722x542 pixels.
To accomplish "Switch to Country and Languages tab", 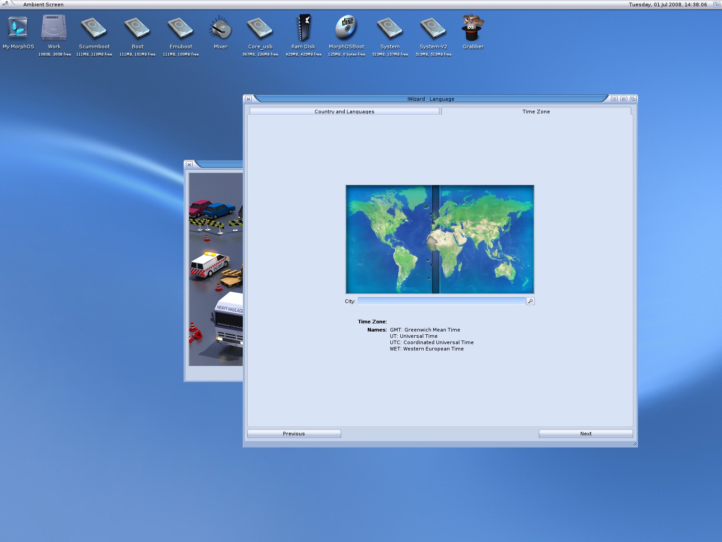I will pyautogui.click(x=344, y=111).
